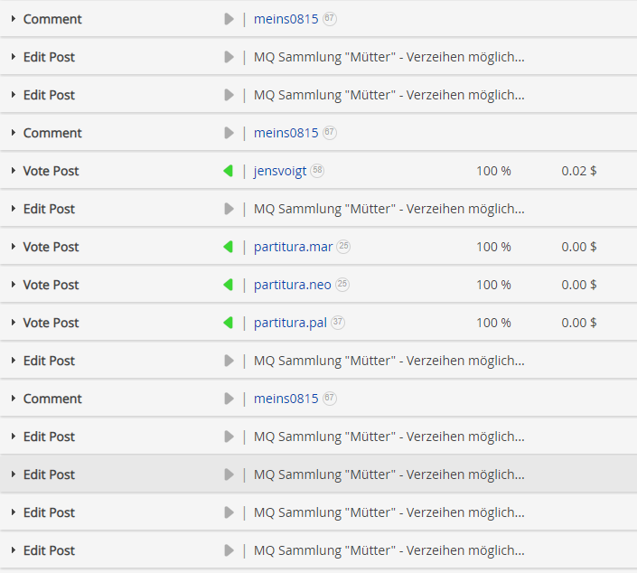Open the partitura.neo profile link
637x573 pixels.
292,285
